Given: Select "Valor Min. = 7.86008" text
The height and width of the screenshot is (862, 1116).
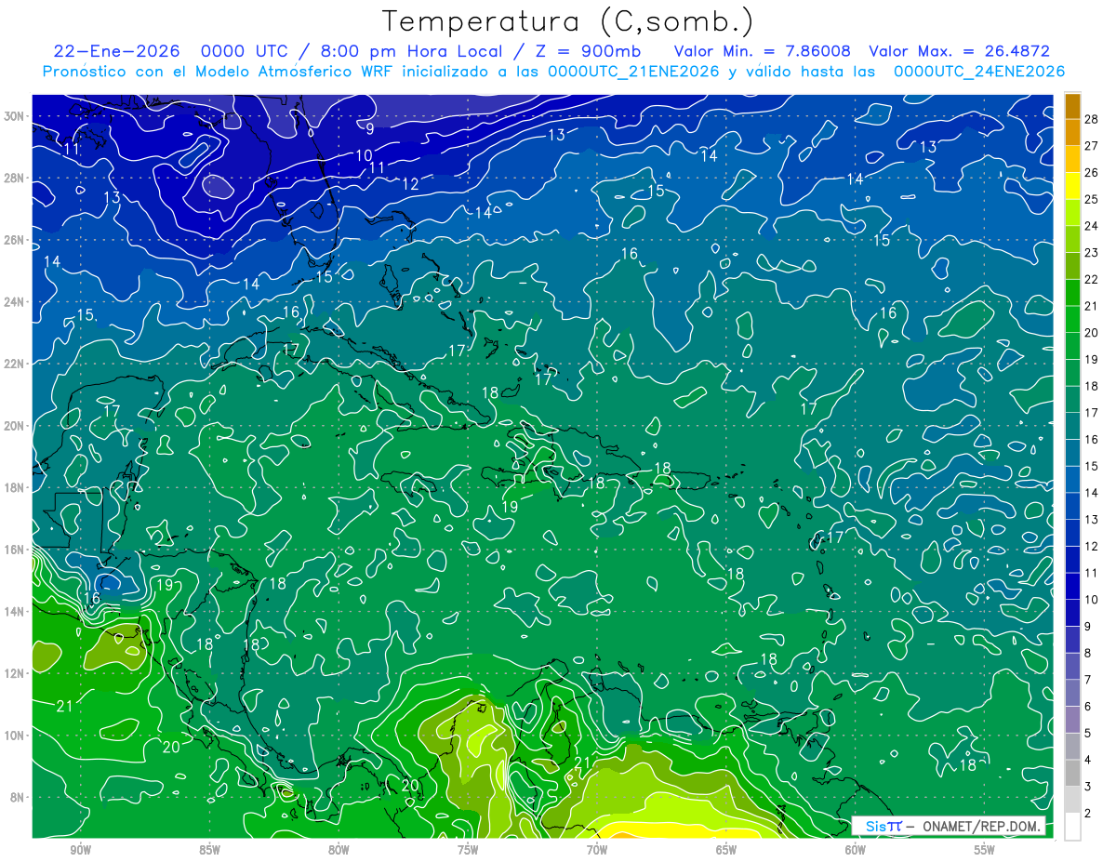Looking at the screenshot, I should [763, 51].
